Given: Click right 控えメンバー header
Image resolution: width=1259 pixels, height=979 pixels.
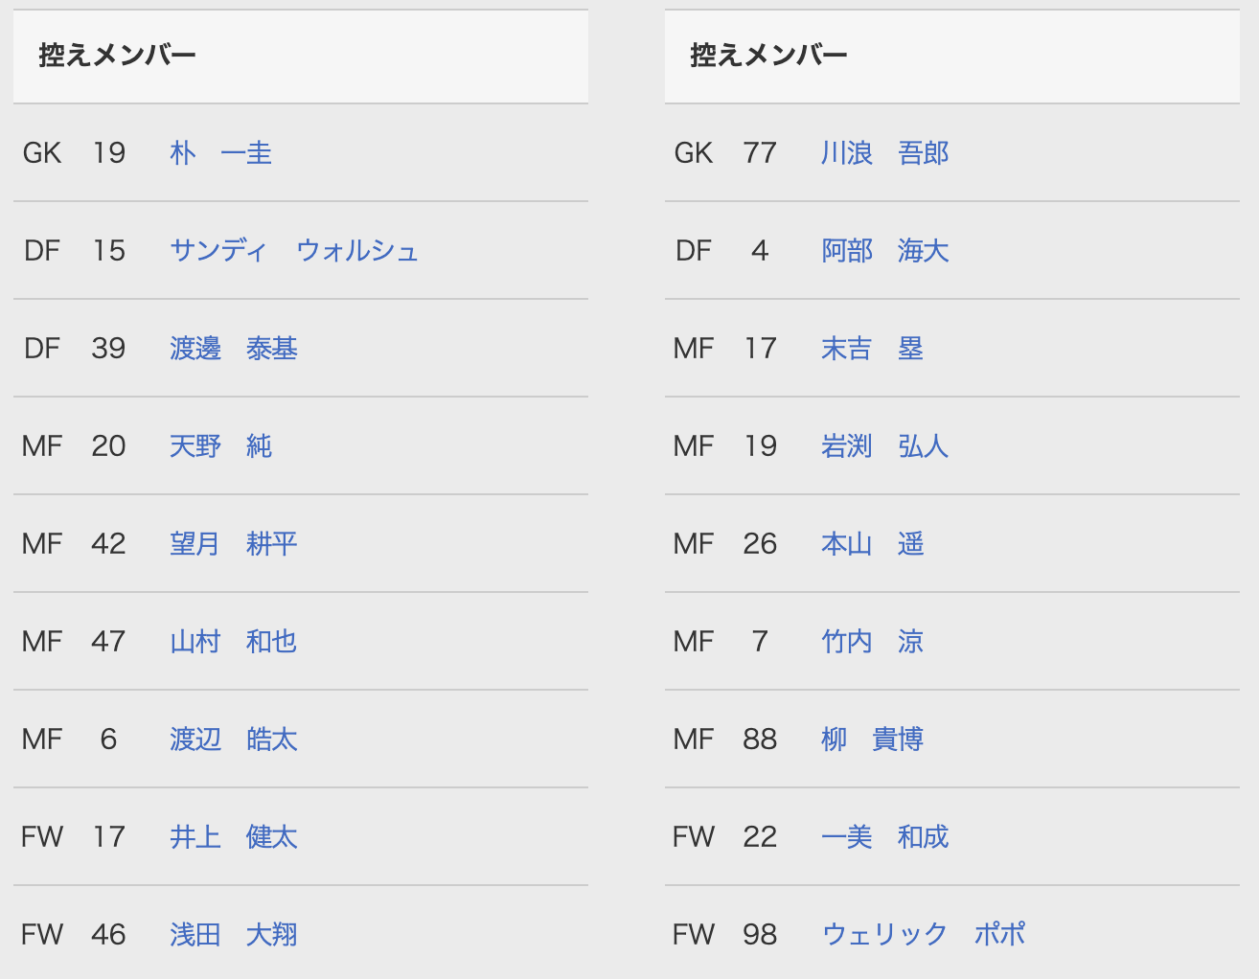Looking at the screenshot, I should (768, 56).
